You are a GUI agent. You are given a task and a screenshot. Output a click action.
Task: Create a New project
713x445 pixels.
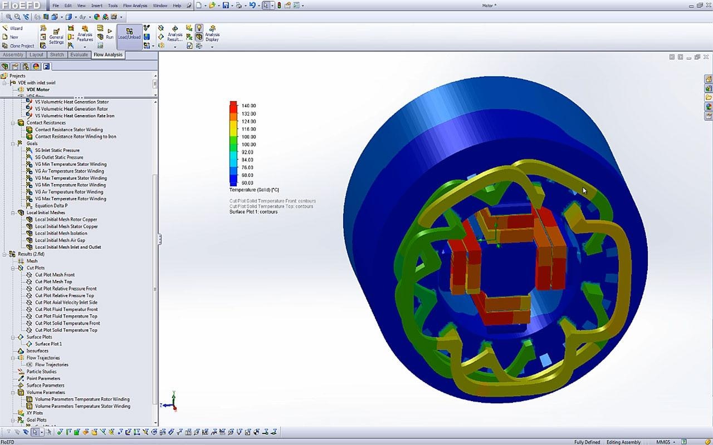coord(11,37)
